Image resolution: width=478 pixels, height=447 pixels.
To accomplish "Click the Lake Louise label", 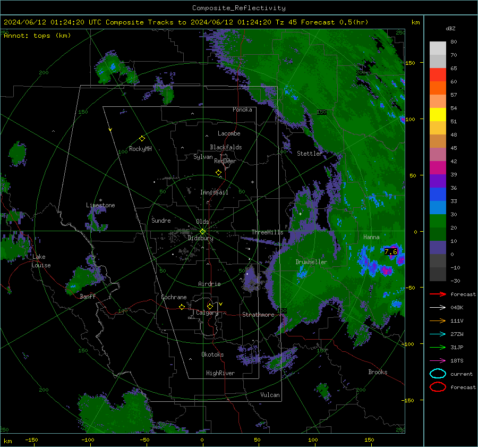I will pos(41,261).
